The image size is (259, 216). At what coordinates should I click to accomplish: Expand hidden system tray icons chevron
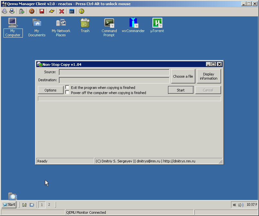[235, 205]
